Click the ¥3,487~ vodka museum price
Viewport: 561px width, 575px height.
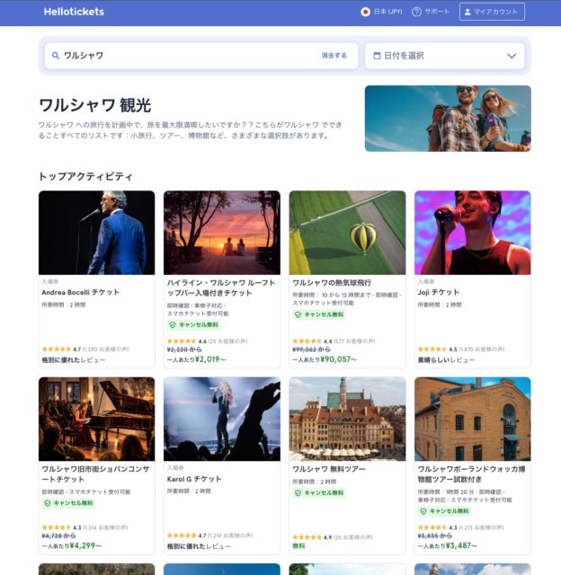point(461,545)
